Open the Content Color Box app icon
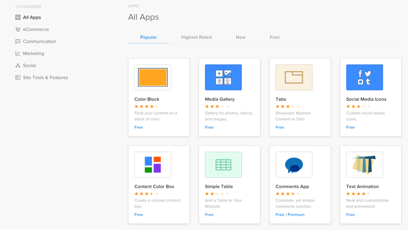Image resolution: width=408 pixels, height=230 pixels. click(x=153, y=165)
